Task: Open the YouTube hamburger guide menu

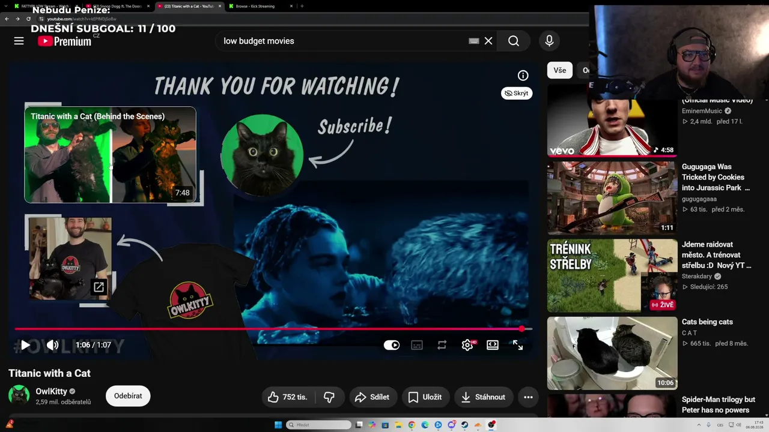Action: pyautogui.click(x=19, y=41)
